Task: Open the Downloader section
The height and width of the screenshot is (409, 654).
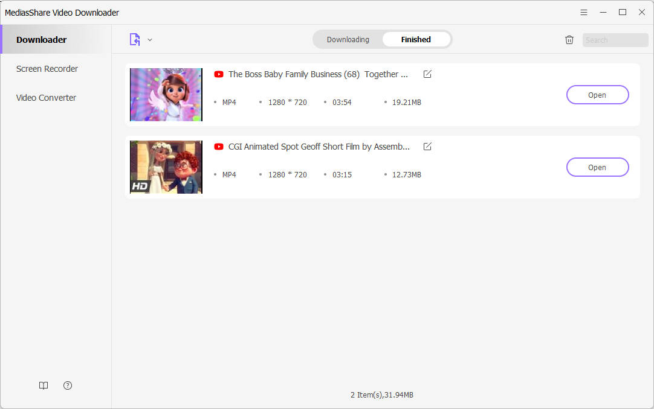Action: 56,40
